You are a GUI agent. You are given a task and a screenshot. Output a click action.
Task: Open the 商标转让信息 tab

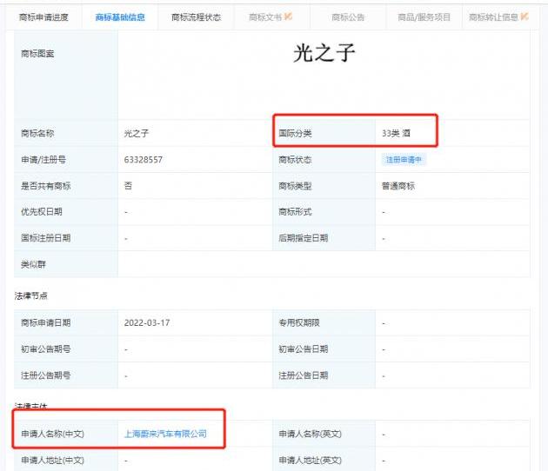click(x=493, y=17)
